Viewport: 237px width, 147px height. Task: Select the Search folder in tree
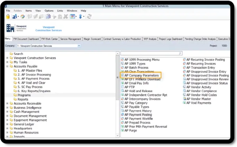[16, 54]
